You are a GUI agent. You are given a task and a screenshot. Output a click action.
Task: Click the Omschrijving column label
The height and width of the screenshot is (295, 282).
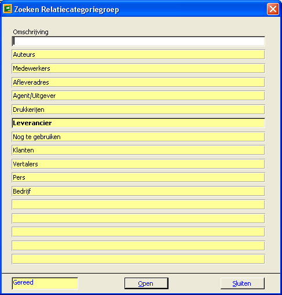(x=31, y=32)
